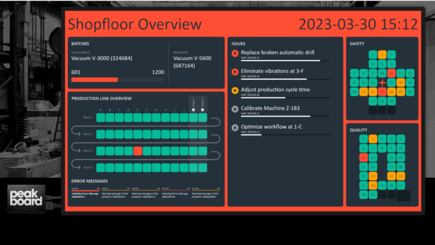
Task: Click the red cross in the Safety calendar
Action: point(382,83)
